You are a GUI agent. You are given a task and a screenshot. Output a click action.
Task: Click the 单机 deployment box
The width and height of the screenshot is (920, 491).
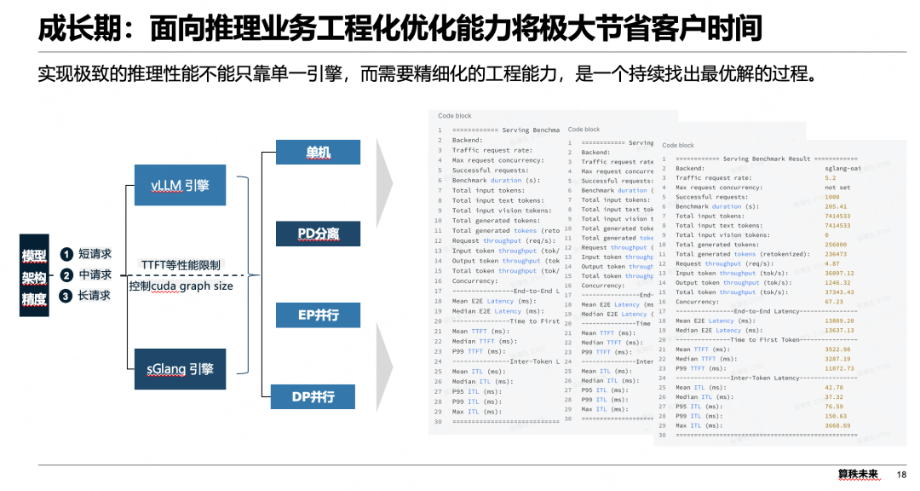click(x=318, y=152)
